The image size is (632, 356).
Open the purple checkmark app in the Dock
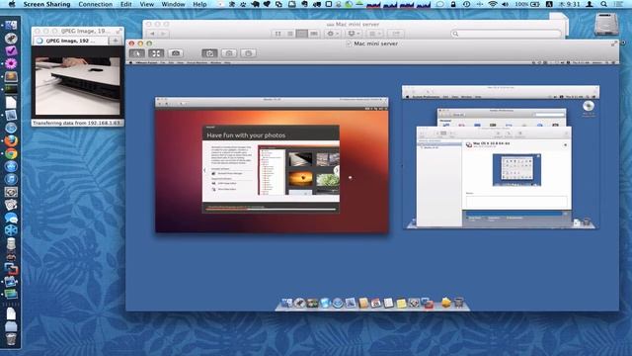pyautogui.click(x=11, y=50)
